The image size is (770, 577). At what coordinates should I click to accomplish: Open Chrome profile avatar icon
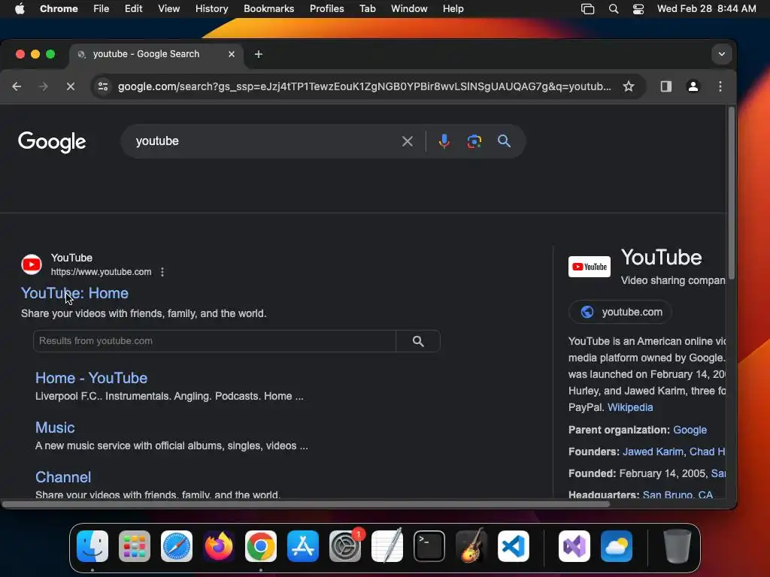tap(693, 86)
